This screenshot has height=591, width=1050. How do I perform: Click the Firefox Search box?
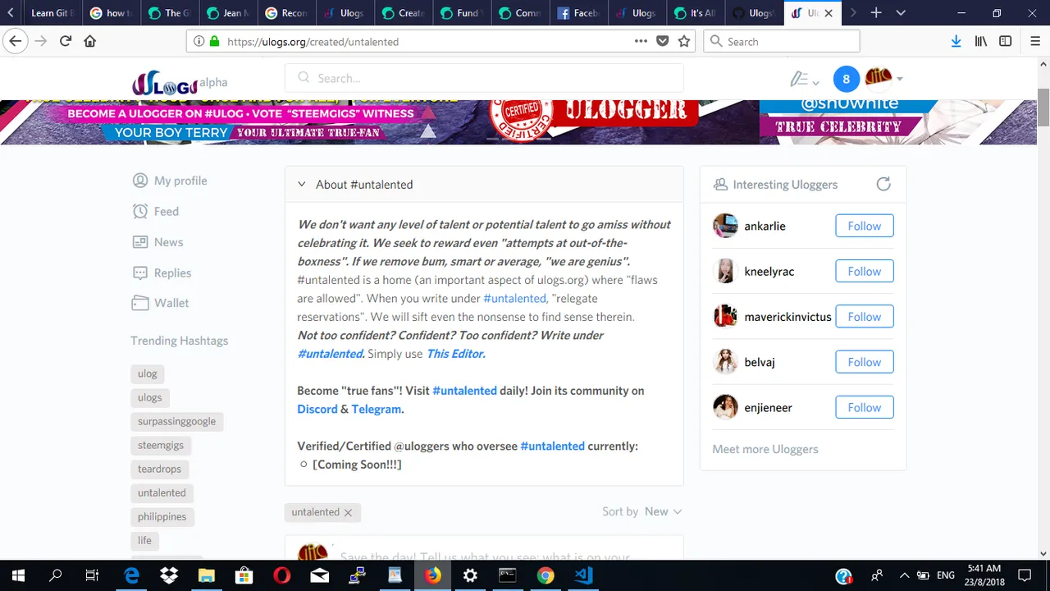click(x=782, y=41)
